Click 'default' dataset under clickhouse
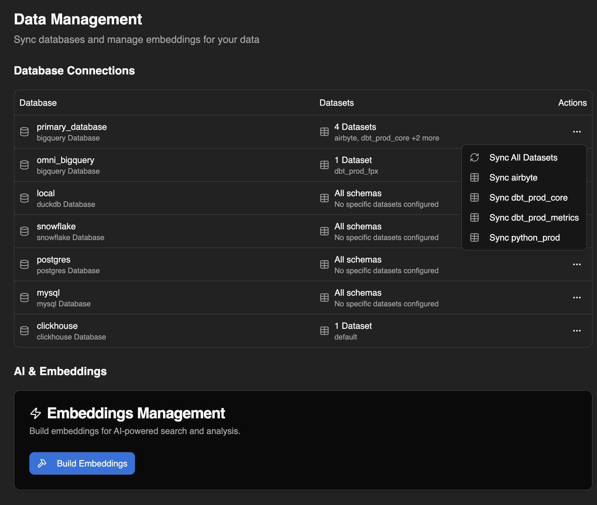The height and width of the screenshot is (505, 597). pyautogui.click(x=345, y=337)
